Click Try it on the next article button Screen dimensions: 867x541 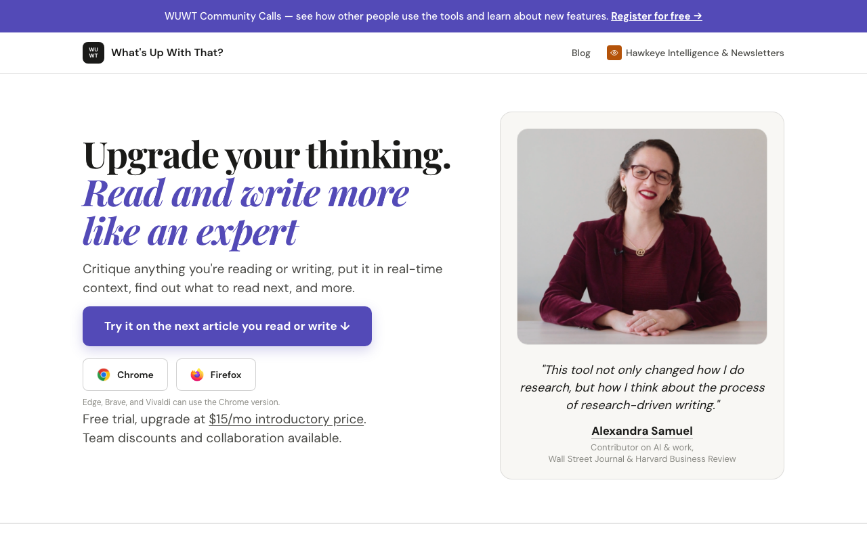227,326
